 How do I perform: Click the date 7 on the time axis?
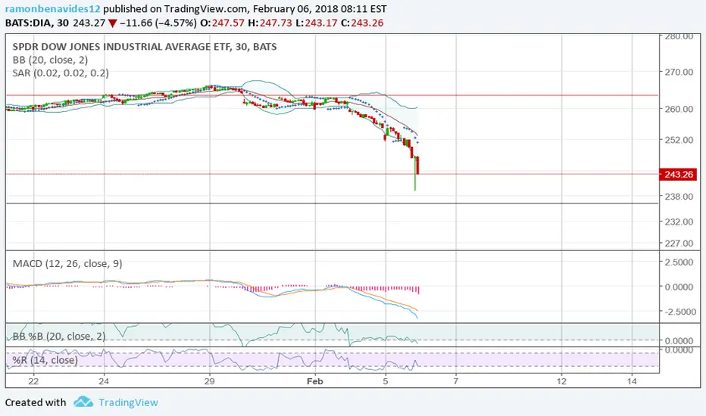[x=456, y=381]
